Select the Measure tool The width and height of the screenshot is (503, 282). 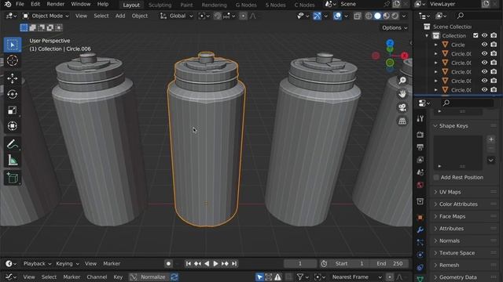click(13, 160)
